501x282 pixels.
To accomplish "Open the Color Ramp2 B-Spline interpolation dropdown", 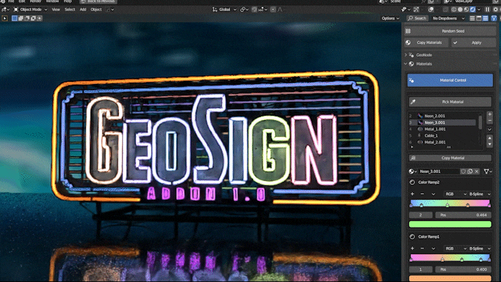I will click(x=479, y=194).
